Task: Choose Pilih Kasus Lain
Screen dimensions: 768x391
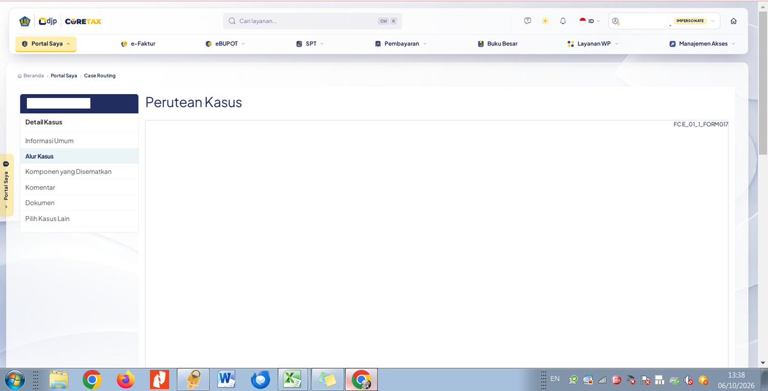Action: click(x=79, y=218)
